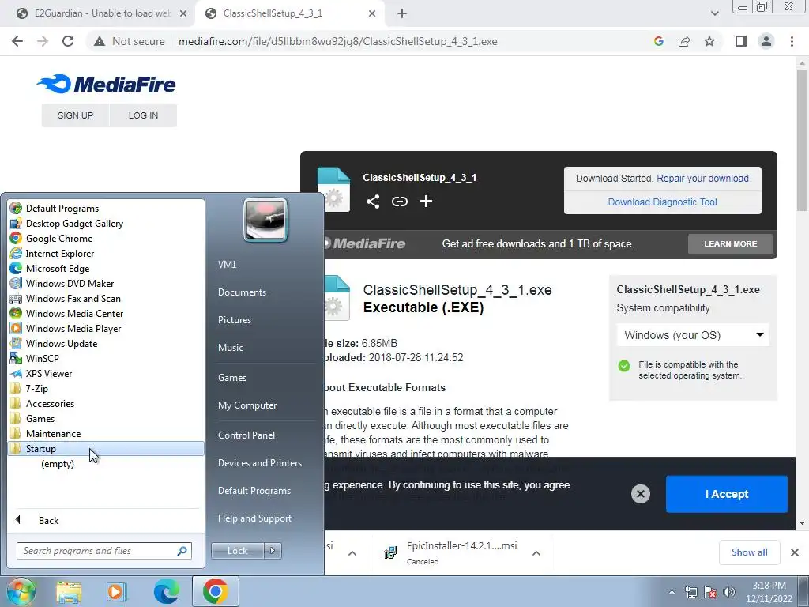809x607 pixels.
Task: Expand the EpicInstaller download options chevron
Action: pos(536,553)
